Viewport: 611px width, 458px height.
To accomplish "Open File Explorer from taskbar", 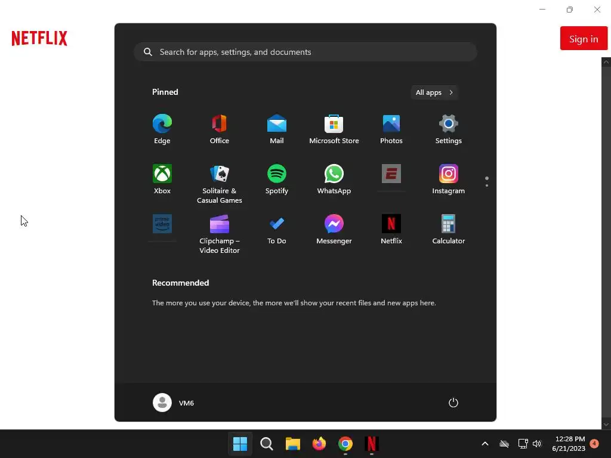I will 292,444.
